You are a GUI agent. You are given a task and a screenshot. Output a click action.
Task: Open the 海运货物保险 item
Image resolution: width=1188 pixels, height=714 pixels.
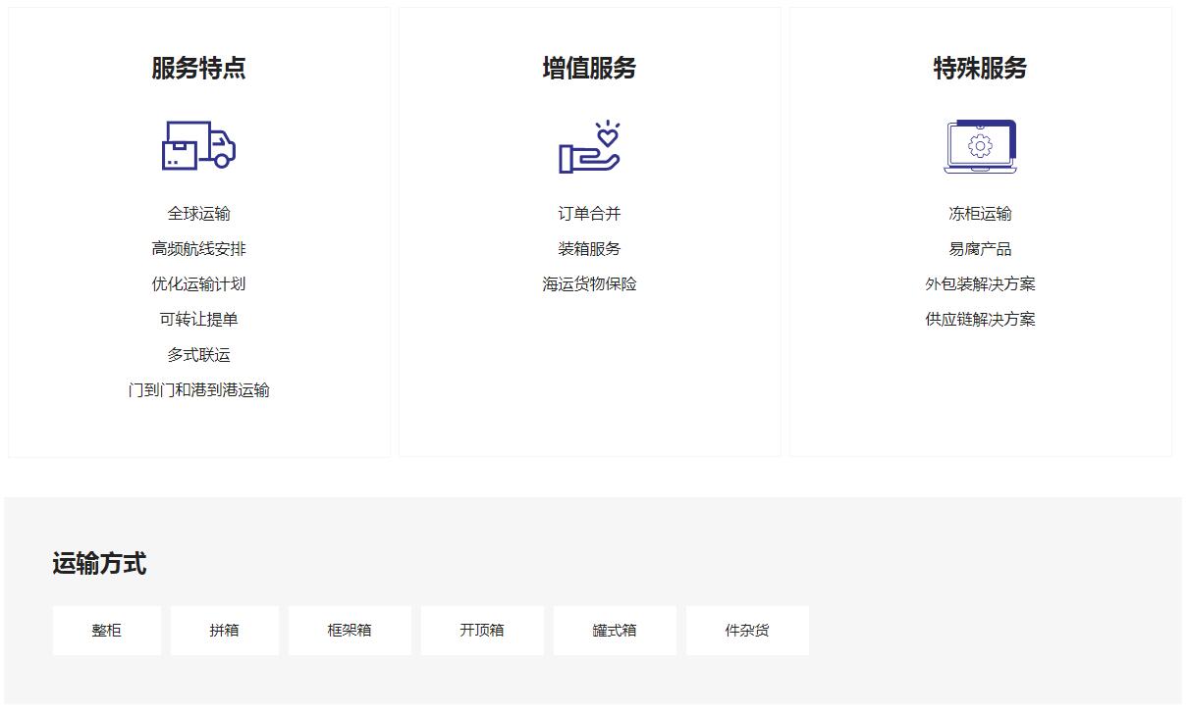pyautogui.click(x=589, y=284)
